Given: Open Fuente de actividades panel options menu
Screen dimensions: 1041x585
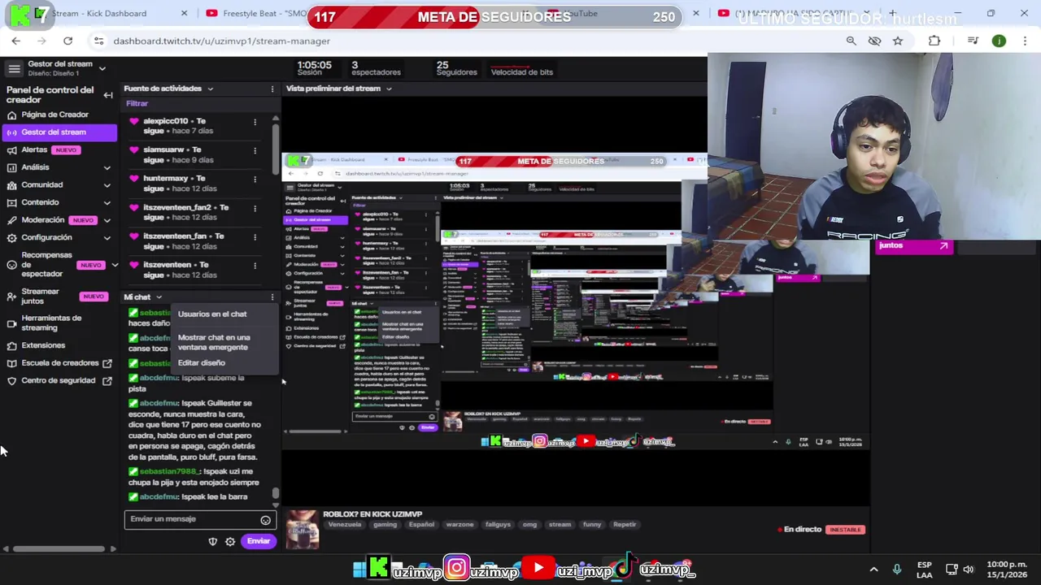Looking at the screenshot, I should click(272, 89).
